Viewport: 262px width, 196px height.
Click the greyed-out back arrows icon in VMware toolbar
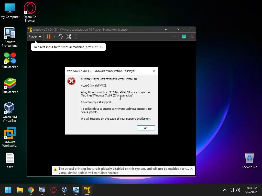point(174,36)
